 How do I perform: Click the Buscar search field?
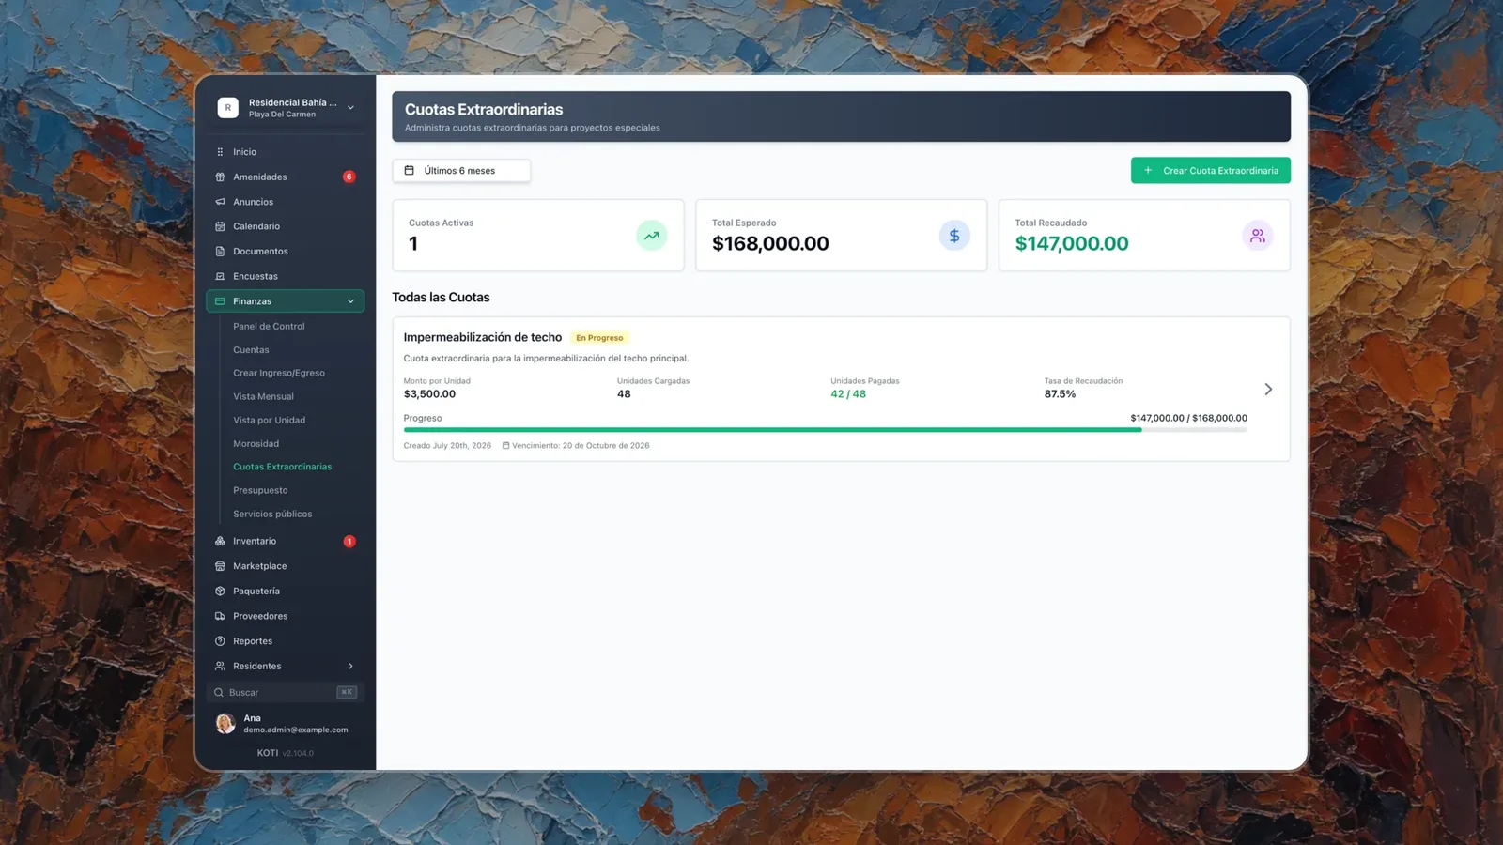286,693
